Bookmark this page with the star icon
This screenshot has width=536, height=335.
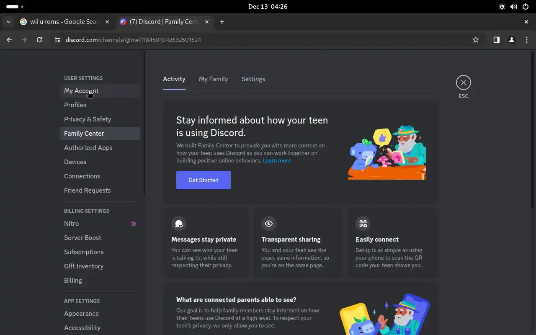coord(476,40)
